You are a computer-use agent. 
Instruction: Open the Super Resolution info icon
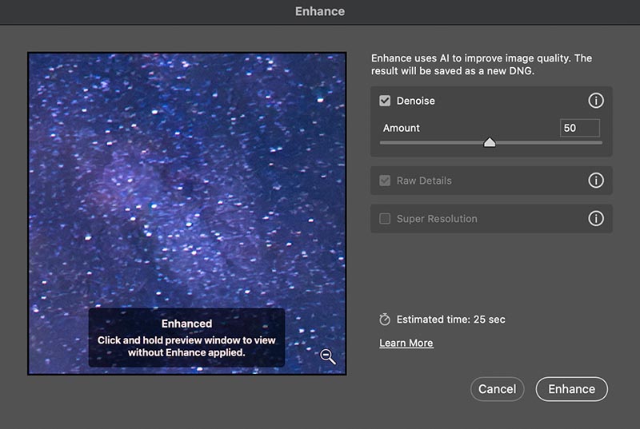click(596, 219)
